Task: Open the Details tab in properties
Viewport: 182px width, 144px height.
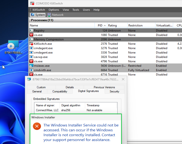Action: (x=70, y=87)
